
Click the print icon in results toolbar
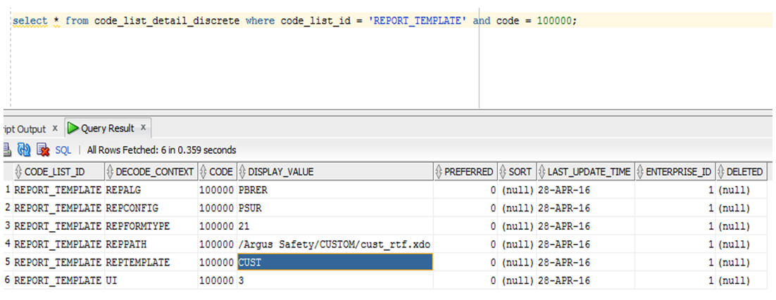click(x=6, y=150)
